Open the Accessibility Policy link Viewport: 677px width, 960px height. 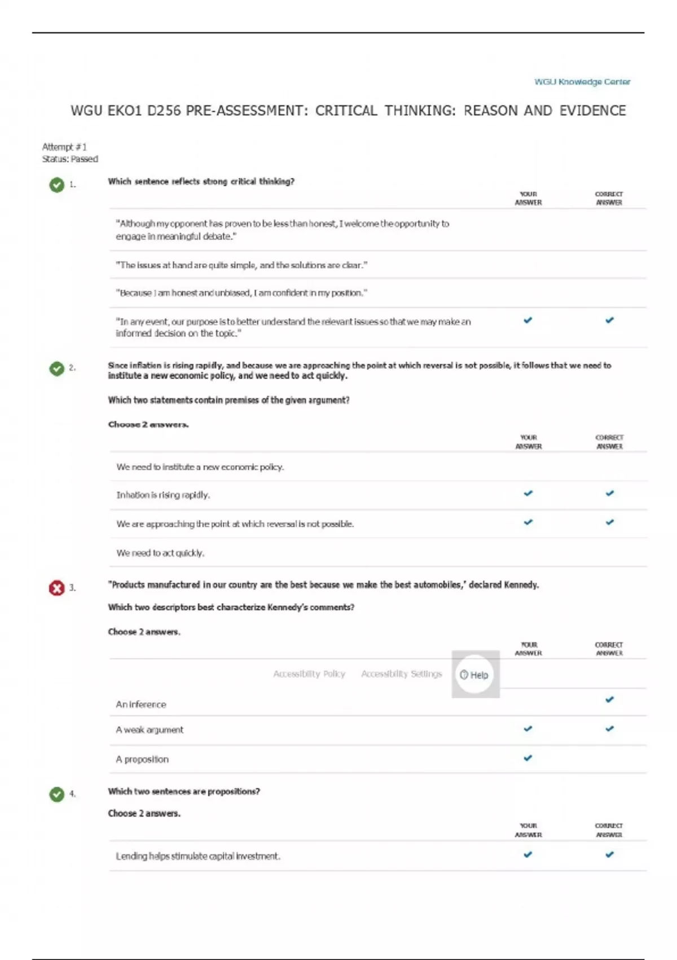309,674
